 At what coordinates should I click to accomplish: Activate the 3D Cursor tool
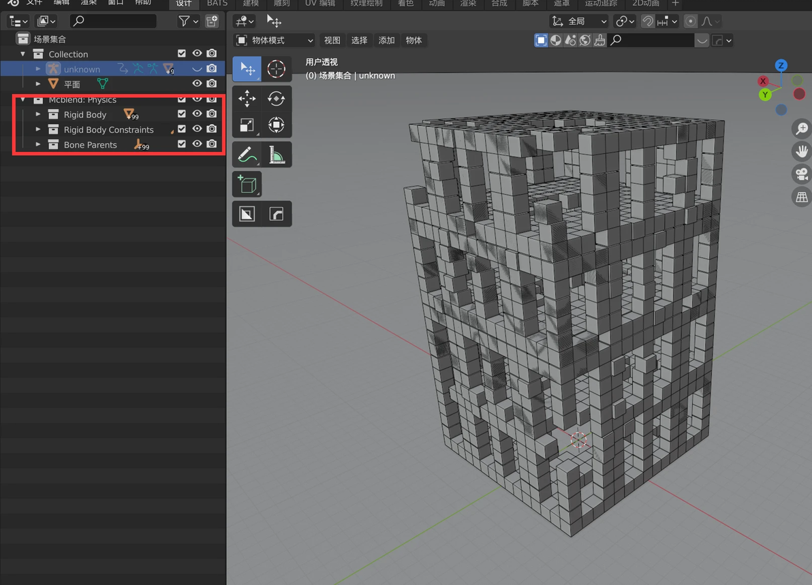(276, 69)
